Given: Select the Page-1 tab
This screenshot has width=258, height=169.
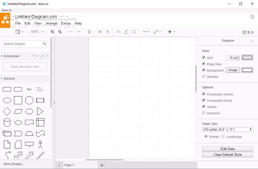Looking at the screenshot, I should pyautogui.click(x=69, y=165).
